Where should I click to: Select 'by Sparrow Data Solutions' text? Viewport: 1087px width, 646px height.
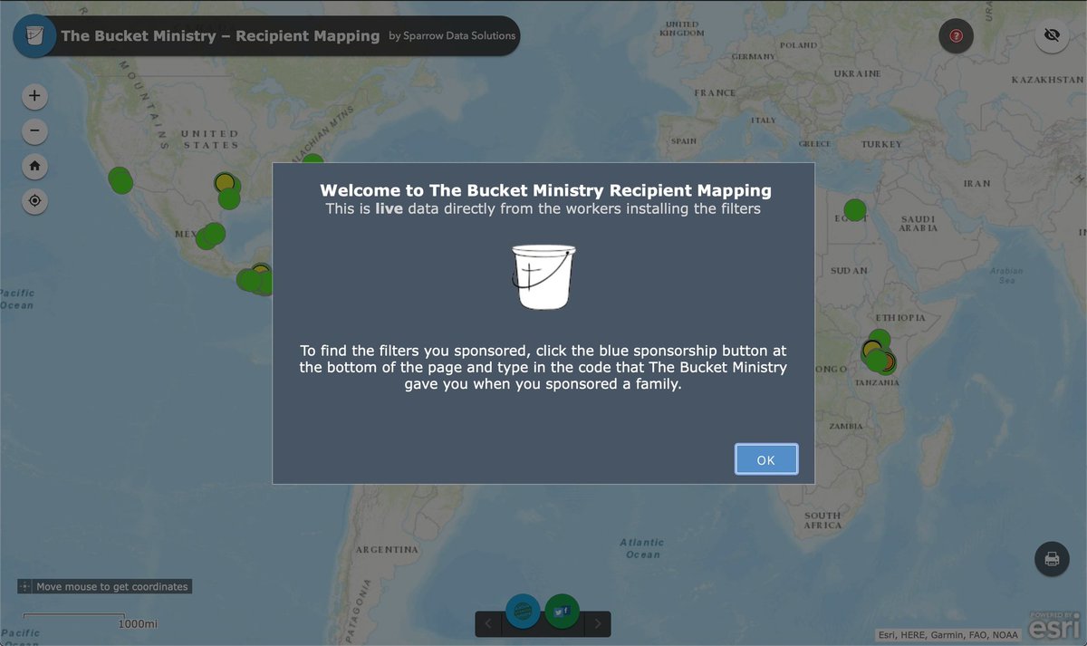(x=452, y=36)
